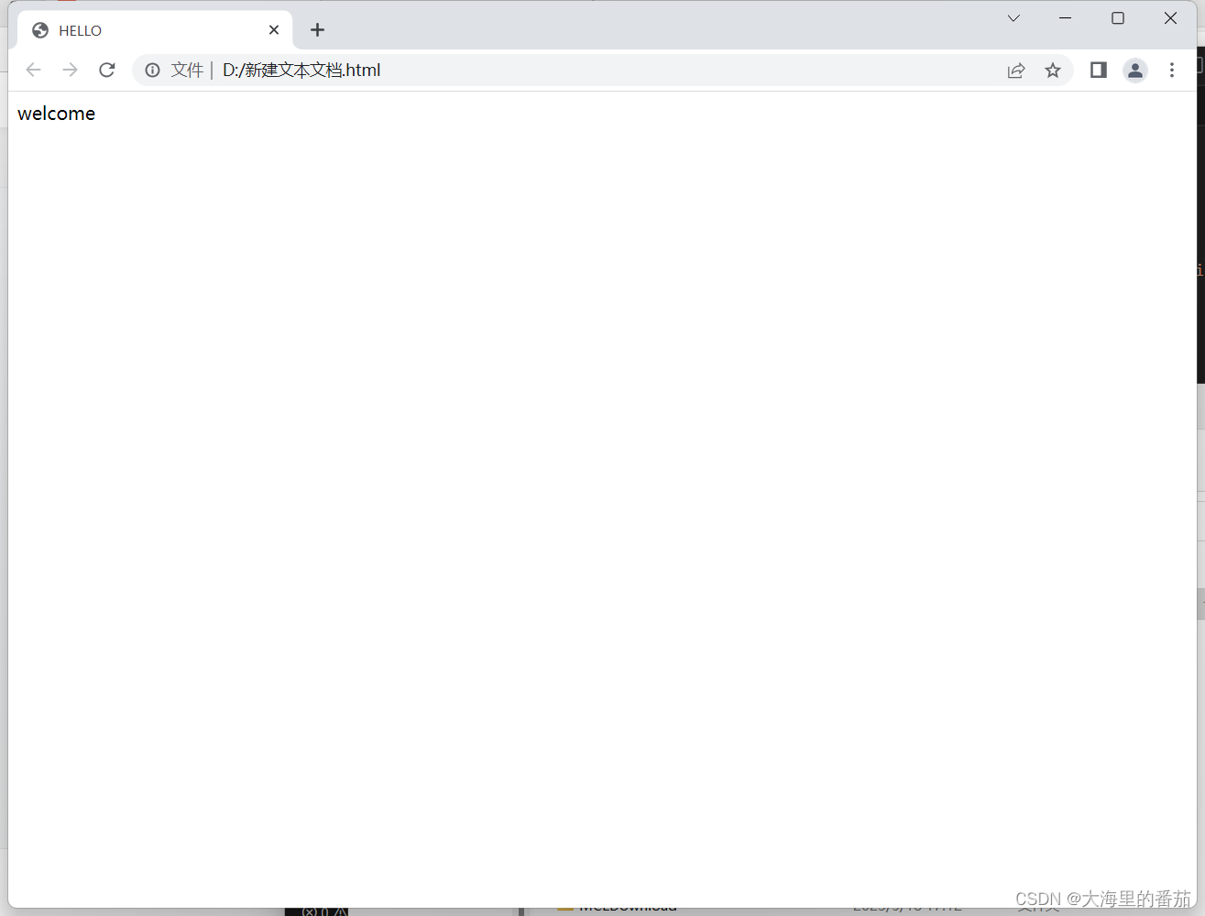
Task: Click the forward navigation arrow
Action: click(x=70, y=70)
